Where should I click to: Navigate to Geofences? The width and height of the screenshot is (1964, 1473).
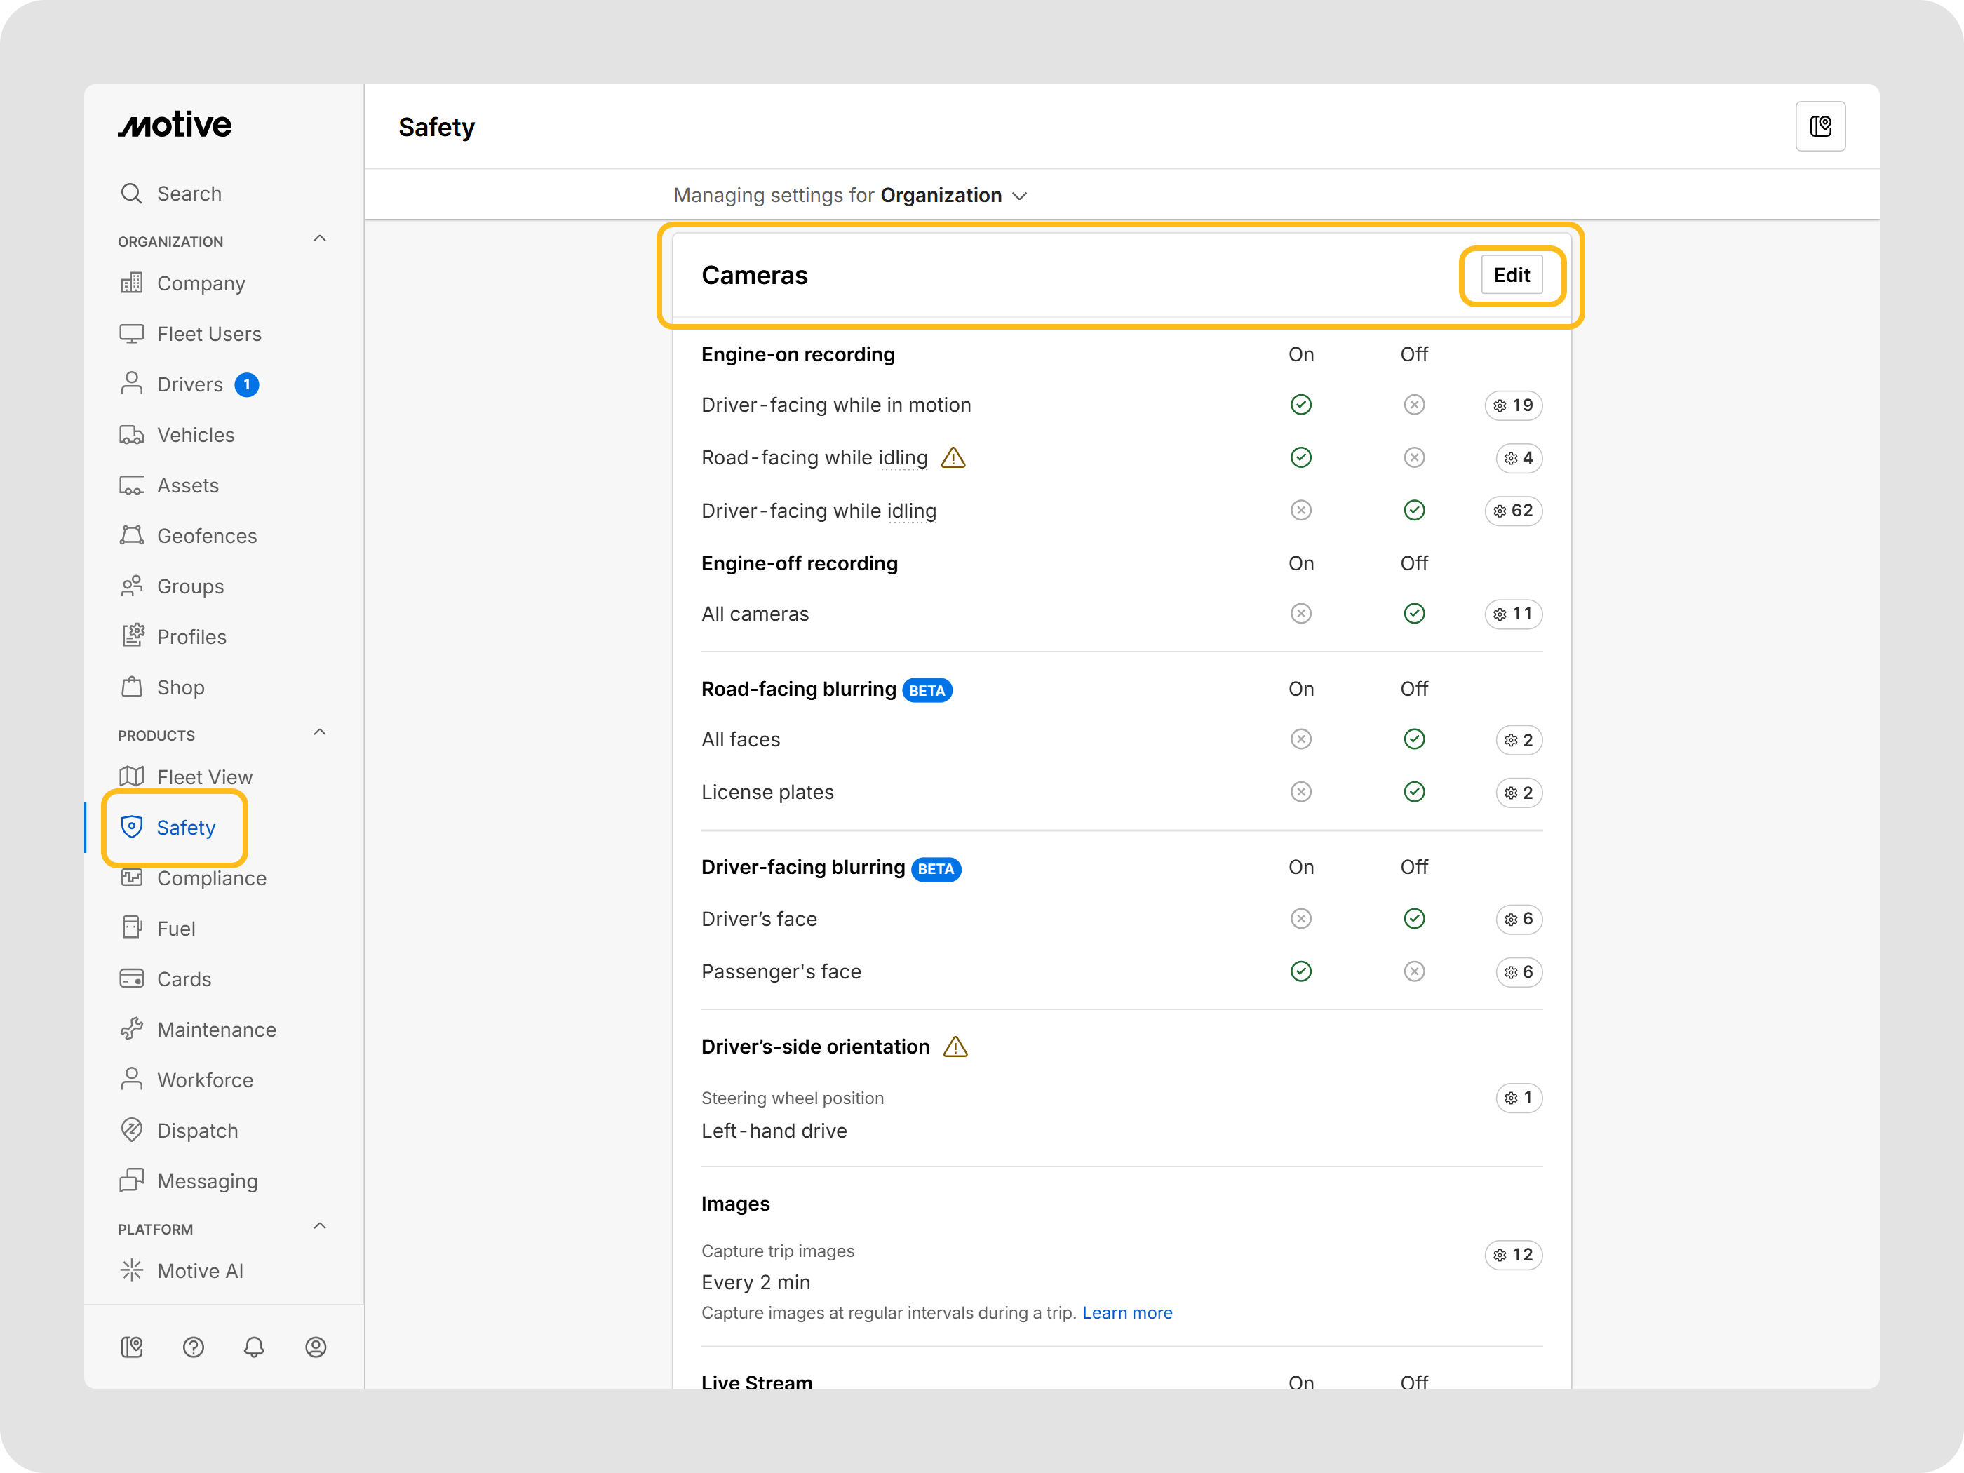coord(188,537)
